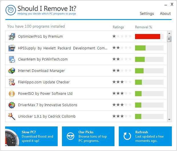Screen dimensions: 177x151
Task: Click Unlocker 1.9.1 removal percentage bar
Action: [x=149, y=116]
